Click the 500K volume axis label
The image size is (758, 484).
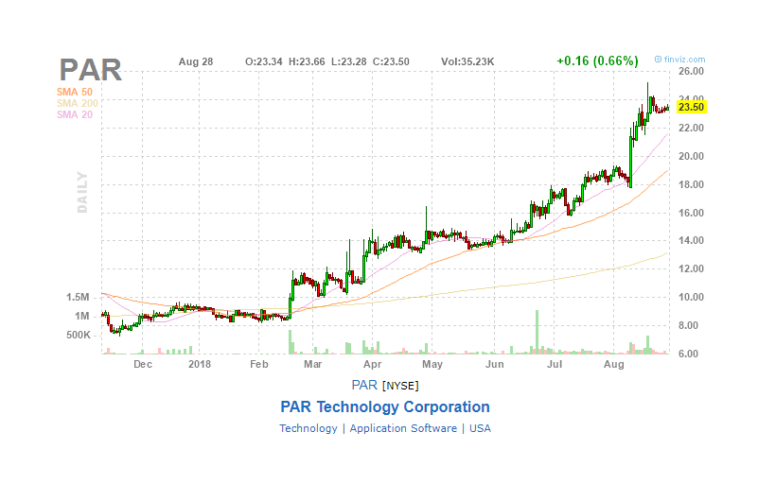coord(79,336)
